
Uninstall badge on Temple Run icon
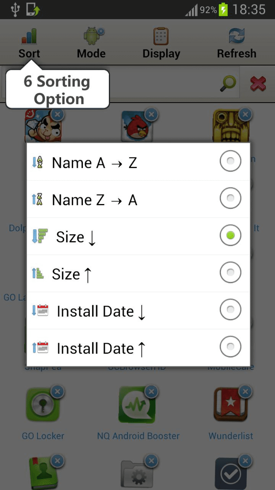tap(245, 114)
